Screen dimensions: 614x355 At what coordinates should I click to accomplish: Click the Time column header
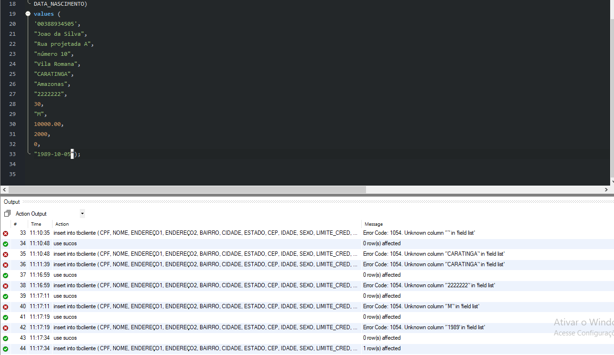(36, 224)
